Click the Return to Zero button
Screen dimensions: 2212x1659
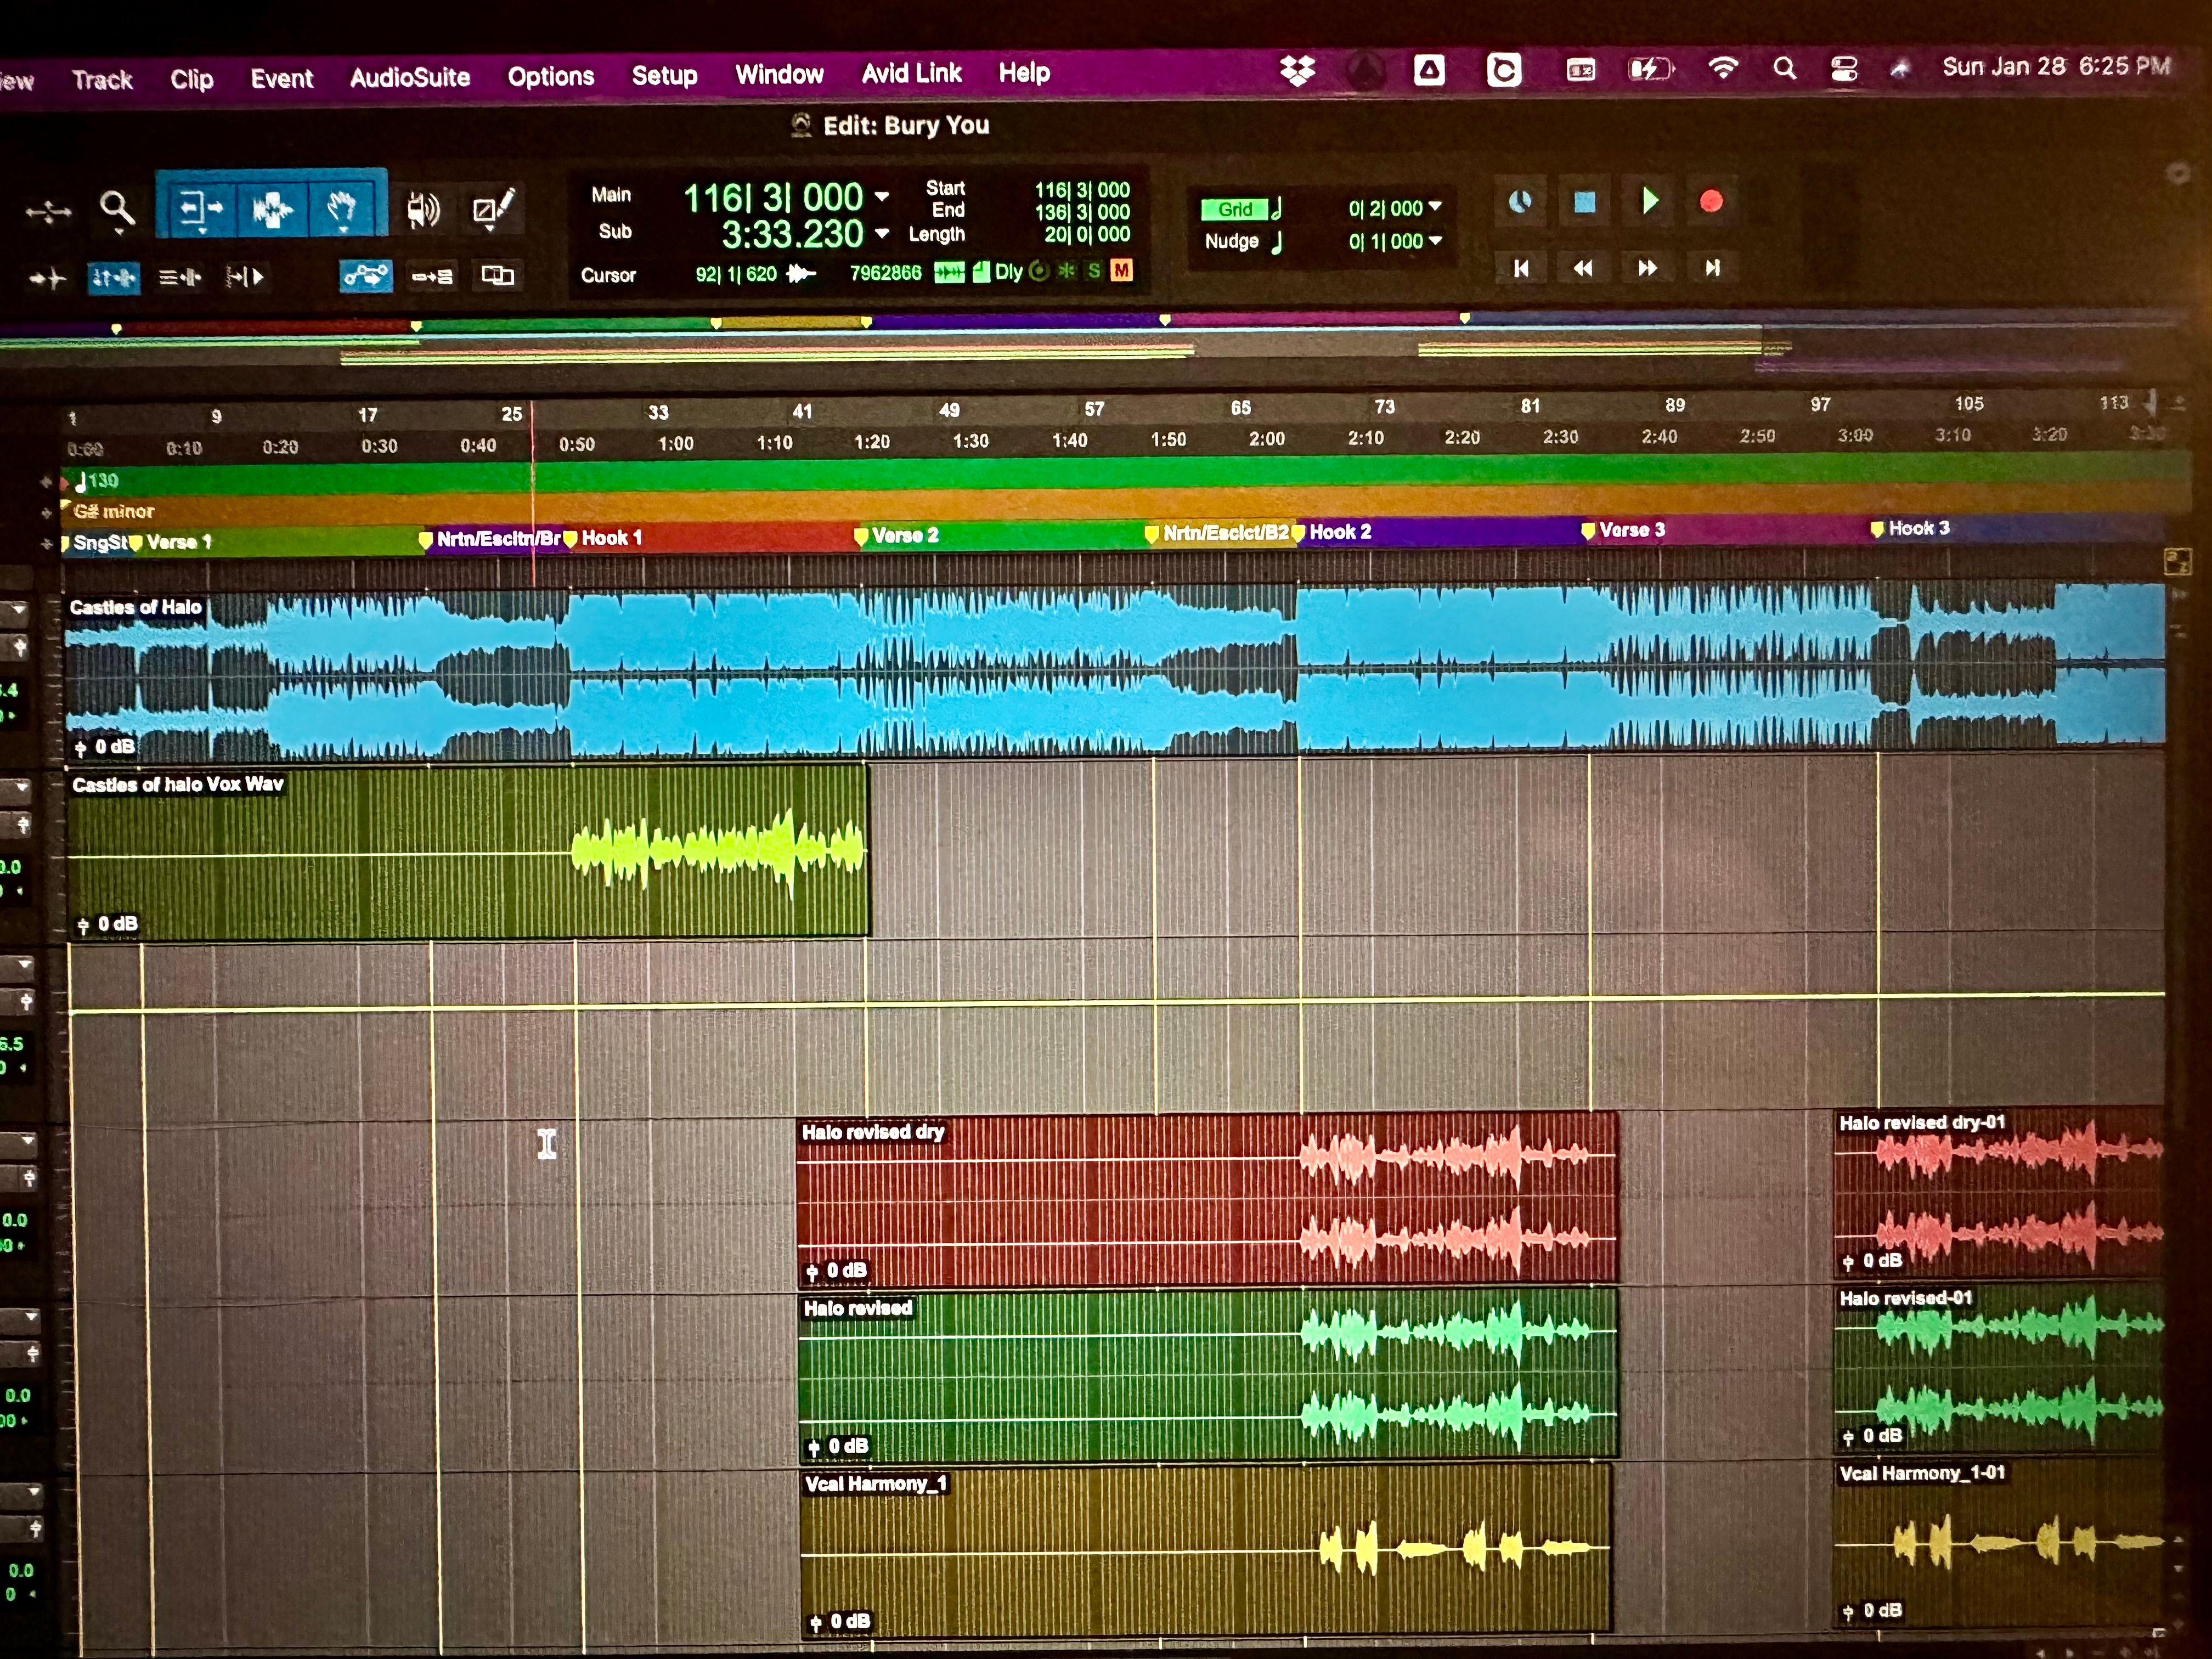pyautogui.click(x=1521, y=268)
